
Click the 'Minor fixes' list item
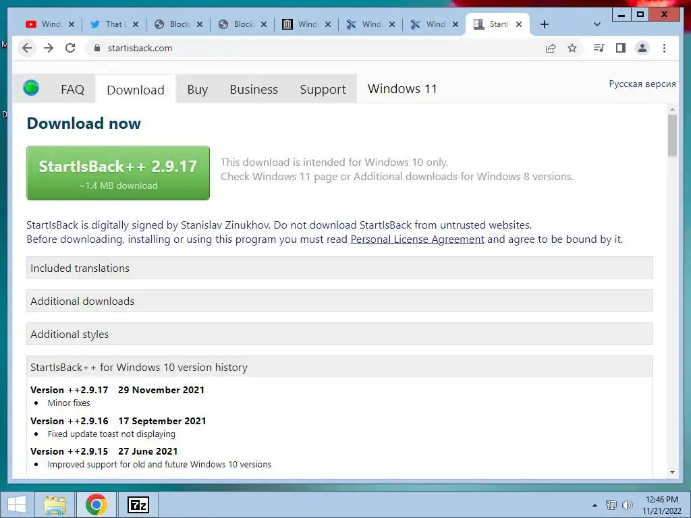click(69, 403)
